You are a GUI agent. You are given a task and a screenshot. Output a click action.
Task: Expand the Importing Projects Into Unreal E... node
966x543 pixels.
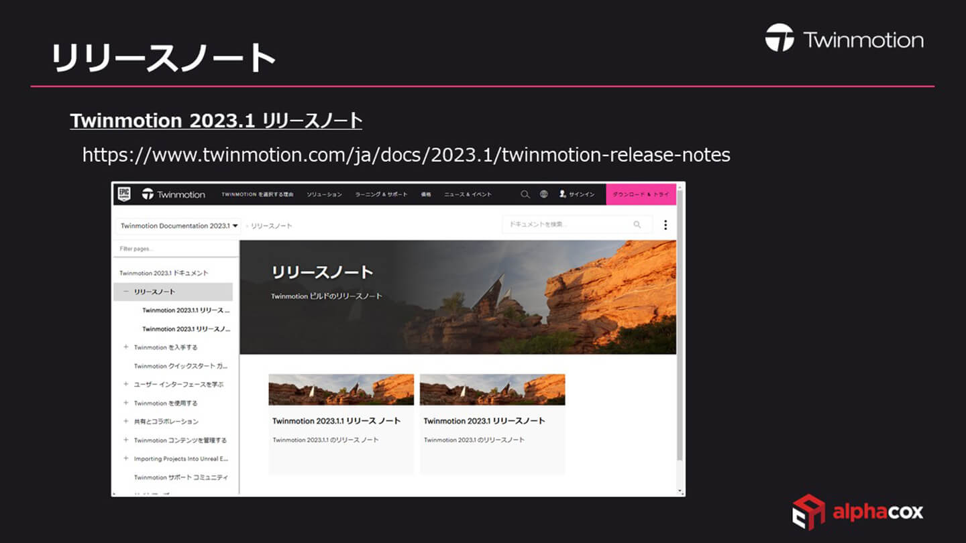point(125,459)
